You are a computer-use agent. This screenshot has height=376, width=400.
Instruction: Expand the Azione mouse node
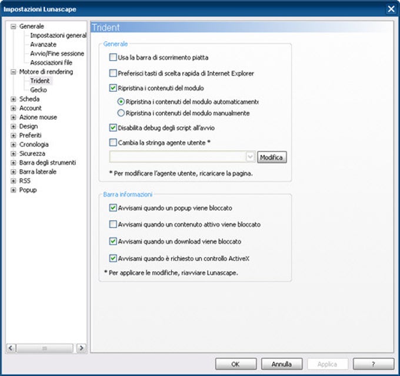[x=14, y=117]
